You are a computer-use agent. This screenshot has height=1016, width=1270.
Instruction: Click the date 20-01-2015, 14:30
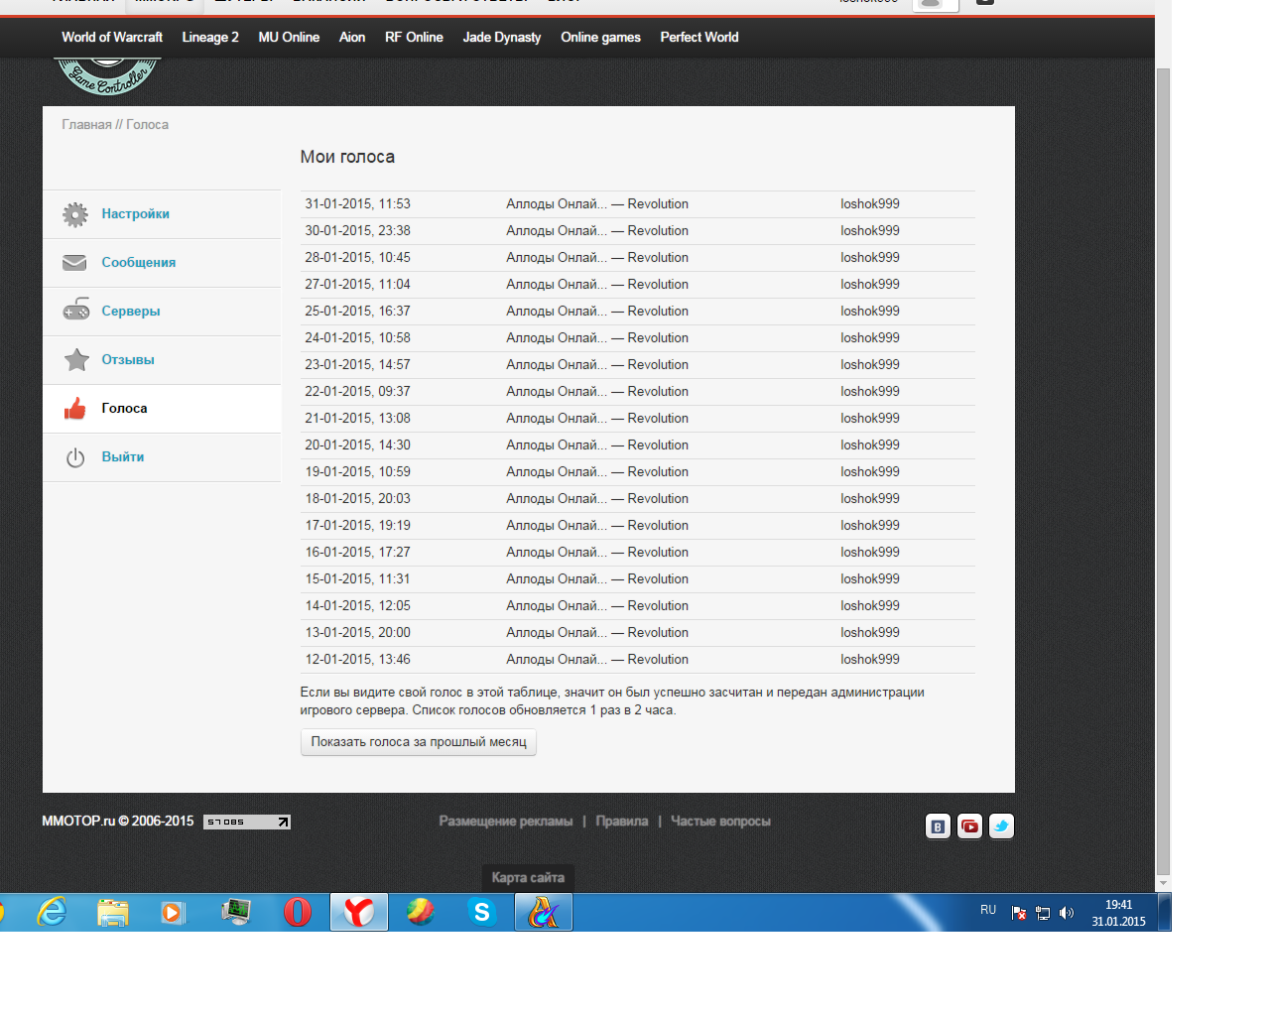coord(357,445)
